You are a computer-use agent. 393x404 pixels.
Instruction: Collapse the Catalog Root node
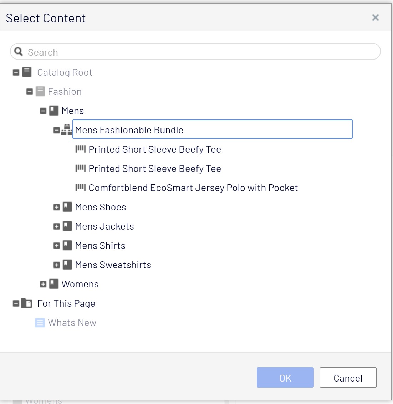point(16,73)
